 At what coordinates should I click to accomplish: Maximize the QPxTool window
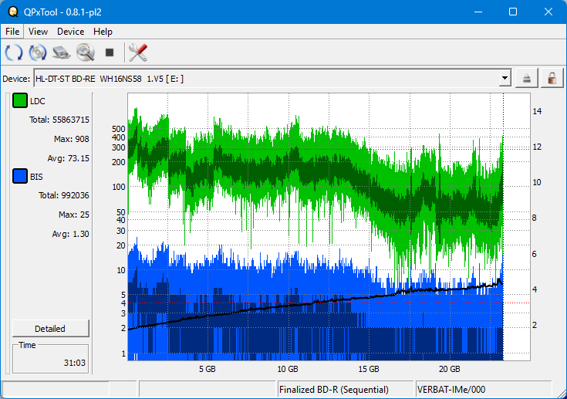513,12
